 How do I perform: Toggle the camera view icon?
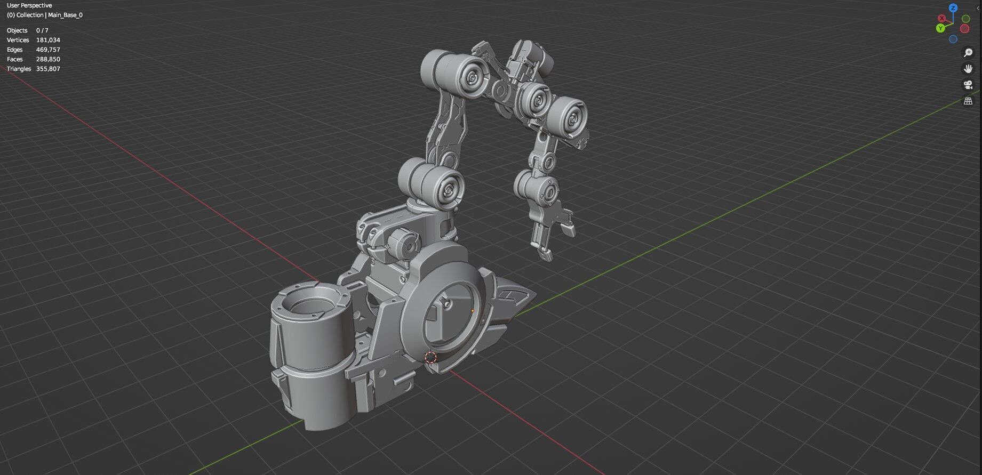click(968, 85)
